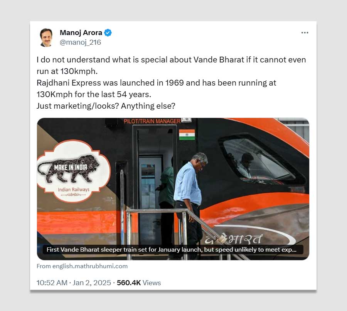This screenshot has width=347, height=311.
Task: Click the Indian Railways emblem text
Action: [x=74, y=190]
